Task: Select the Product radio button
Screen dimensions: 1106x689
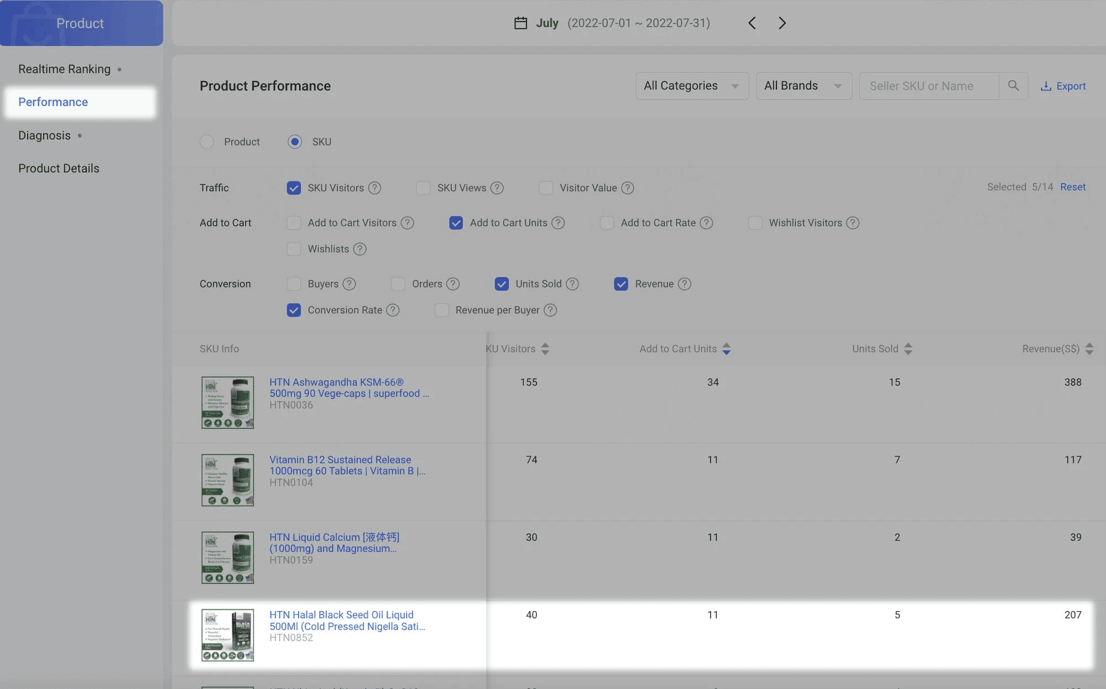Action: [x=207, y=142]
